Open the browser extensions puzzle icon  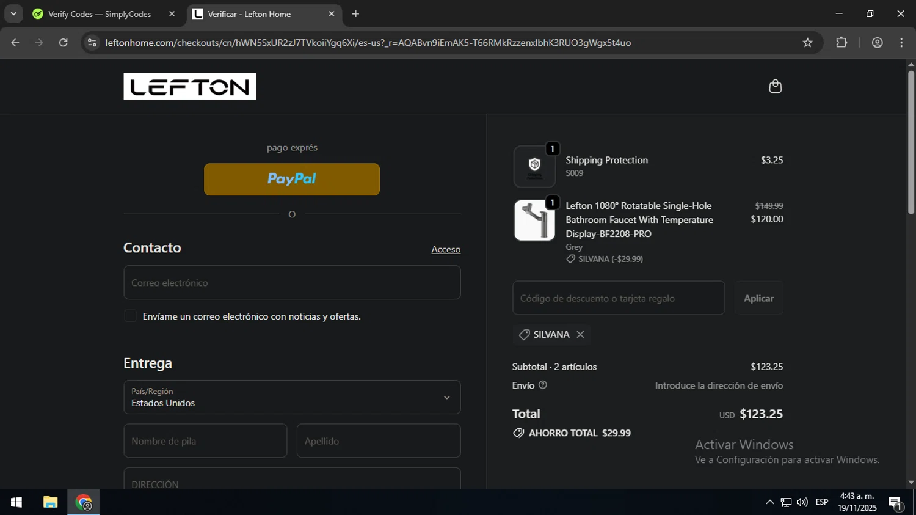pos(841,42)
